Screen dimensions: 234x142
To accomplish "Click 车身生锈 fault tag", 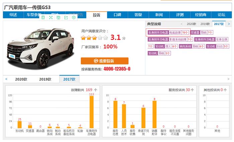I will 211,39.
